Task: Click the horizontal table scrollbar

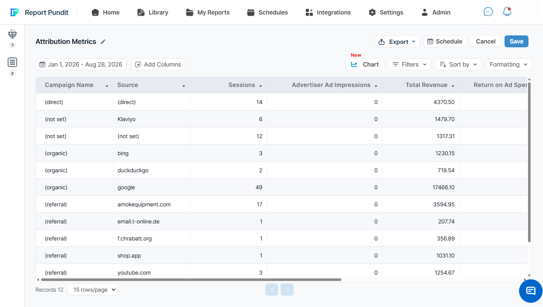Action: [x=191, y=280]
